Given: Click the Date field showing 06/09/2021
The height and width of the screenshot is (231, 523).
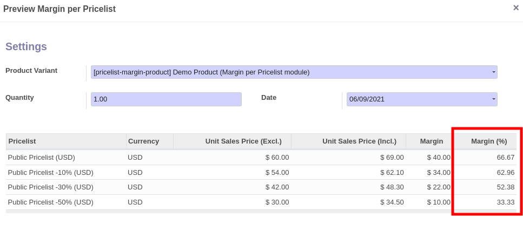Looking at the screenshot, I should [418, 99].
